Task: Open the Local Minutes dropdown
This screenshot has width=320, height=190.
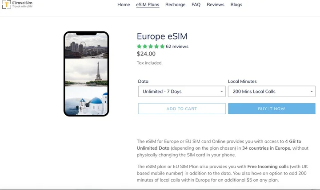Action: (271, 92)
